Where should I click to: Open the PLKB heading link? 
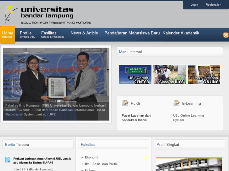[135, 104]
